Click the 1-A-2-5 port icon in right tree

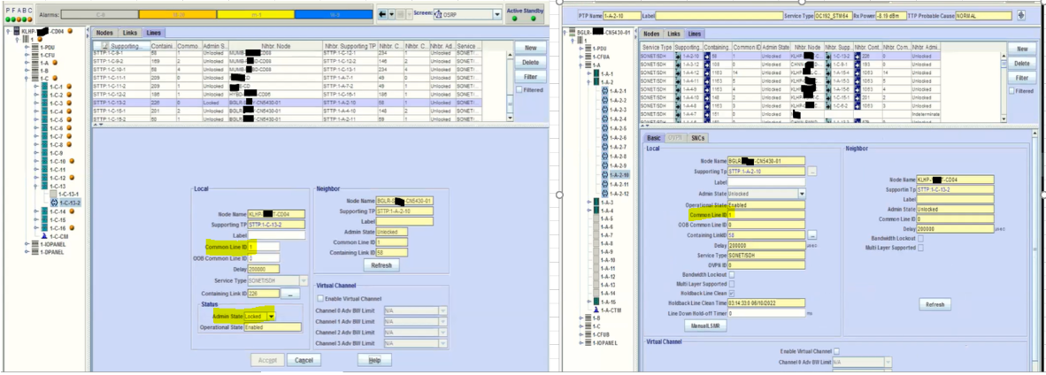pos(605,128)
